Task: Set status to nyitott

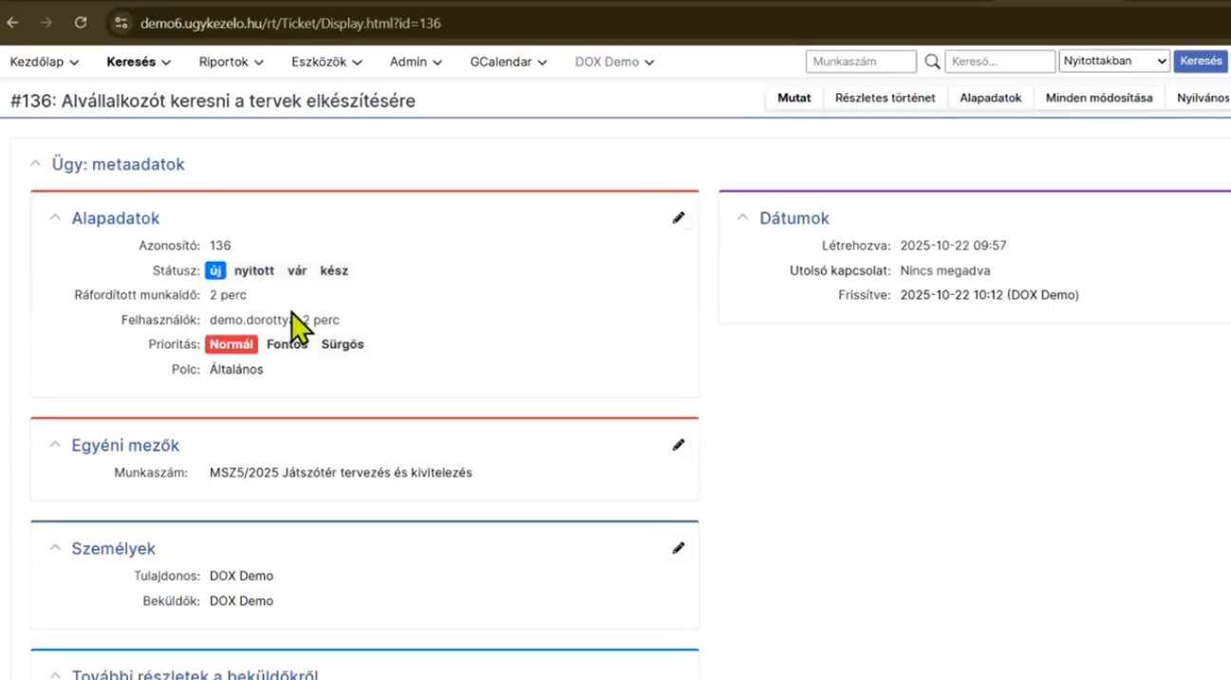Action: coord(254,270)
